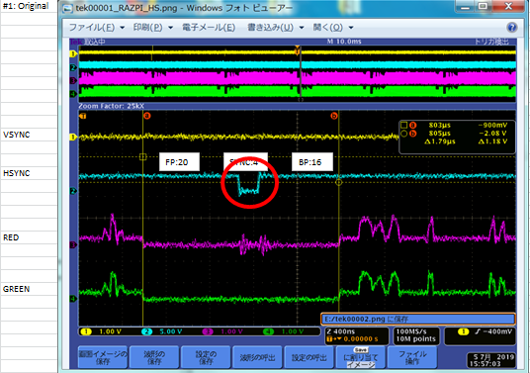
Task: Click channel 3 magenta marker beside RED waveform
Action: point(72,244)
